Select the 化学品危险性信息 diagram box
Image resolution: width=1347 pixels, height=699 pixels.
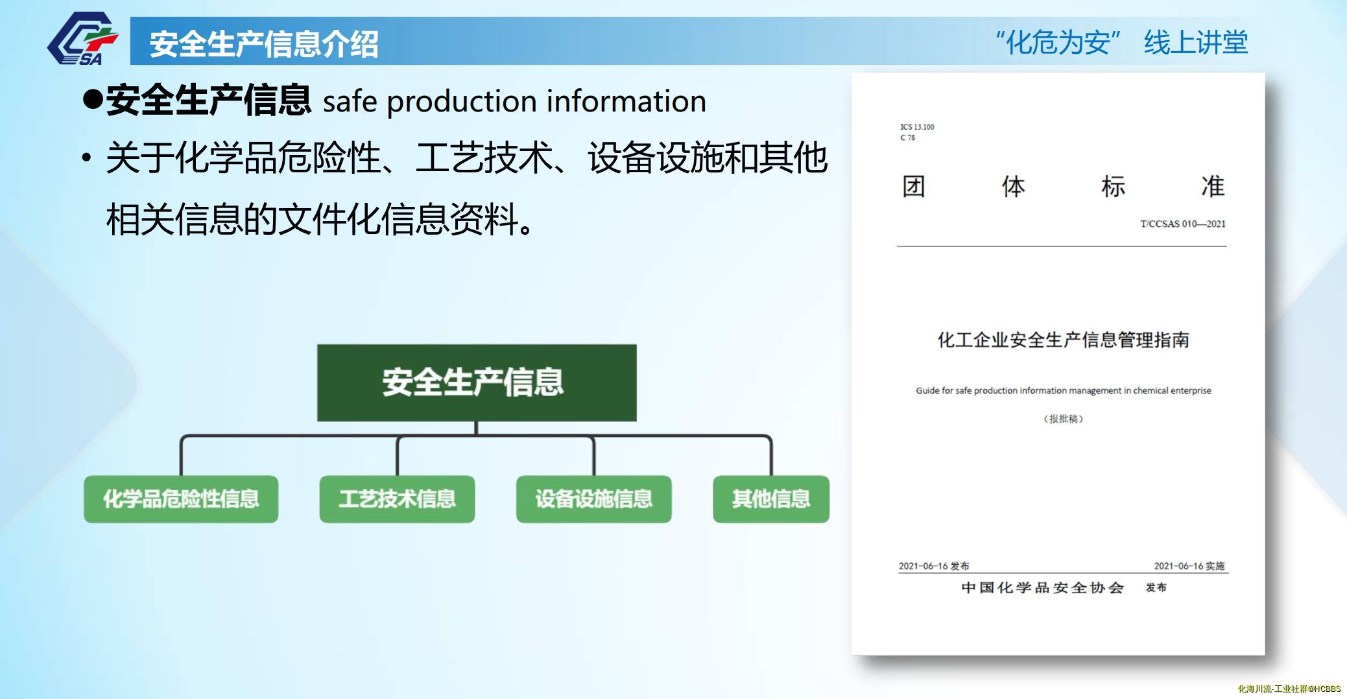(181, 499)
